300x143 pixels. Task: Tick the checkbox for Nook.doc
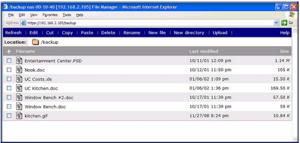pos(9,70)
